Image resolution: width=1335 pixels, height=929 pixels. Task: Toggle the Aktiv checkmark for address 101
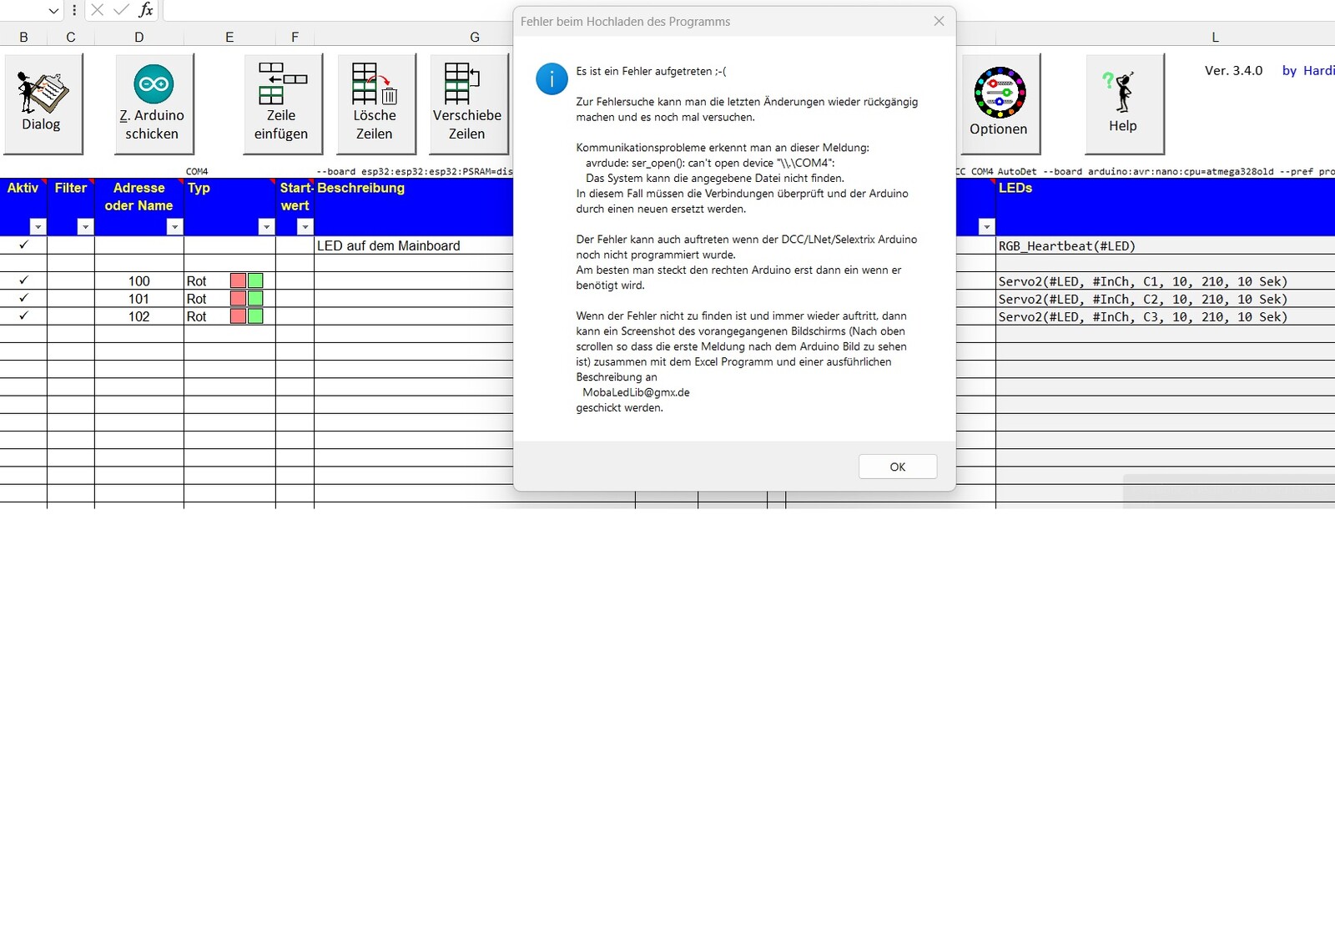pos(23,299)
